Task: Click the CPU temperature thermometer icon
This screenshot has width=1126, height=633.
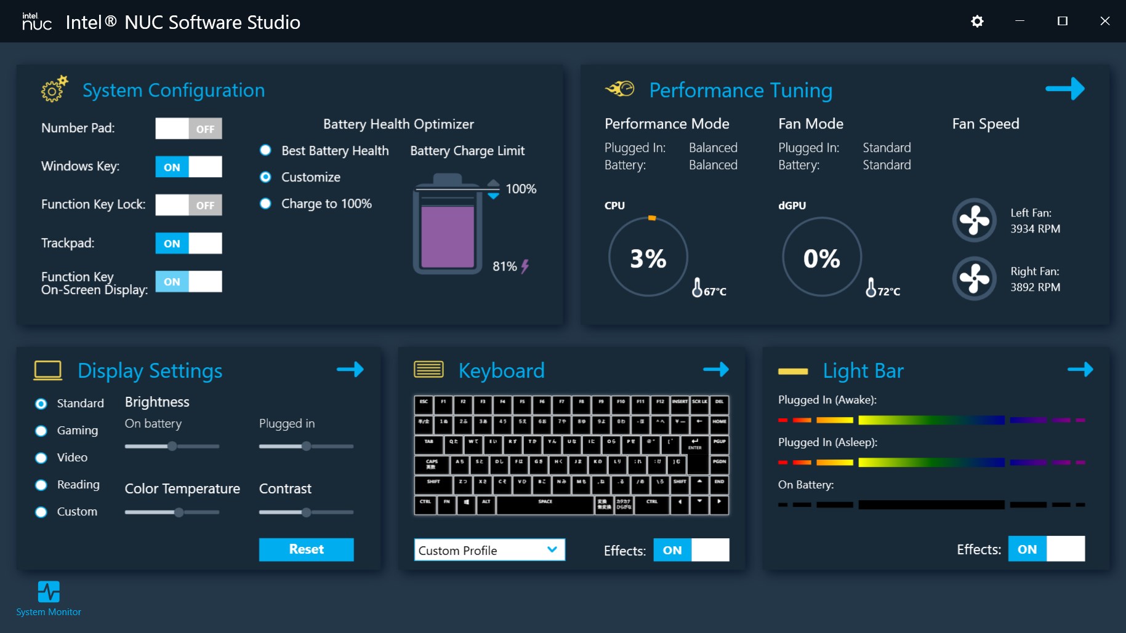Action: 697,287
